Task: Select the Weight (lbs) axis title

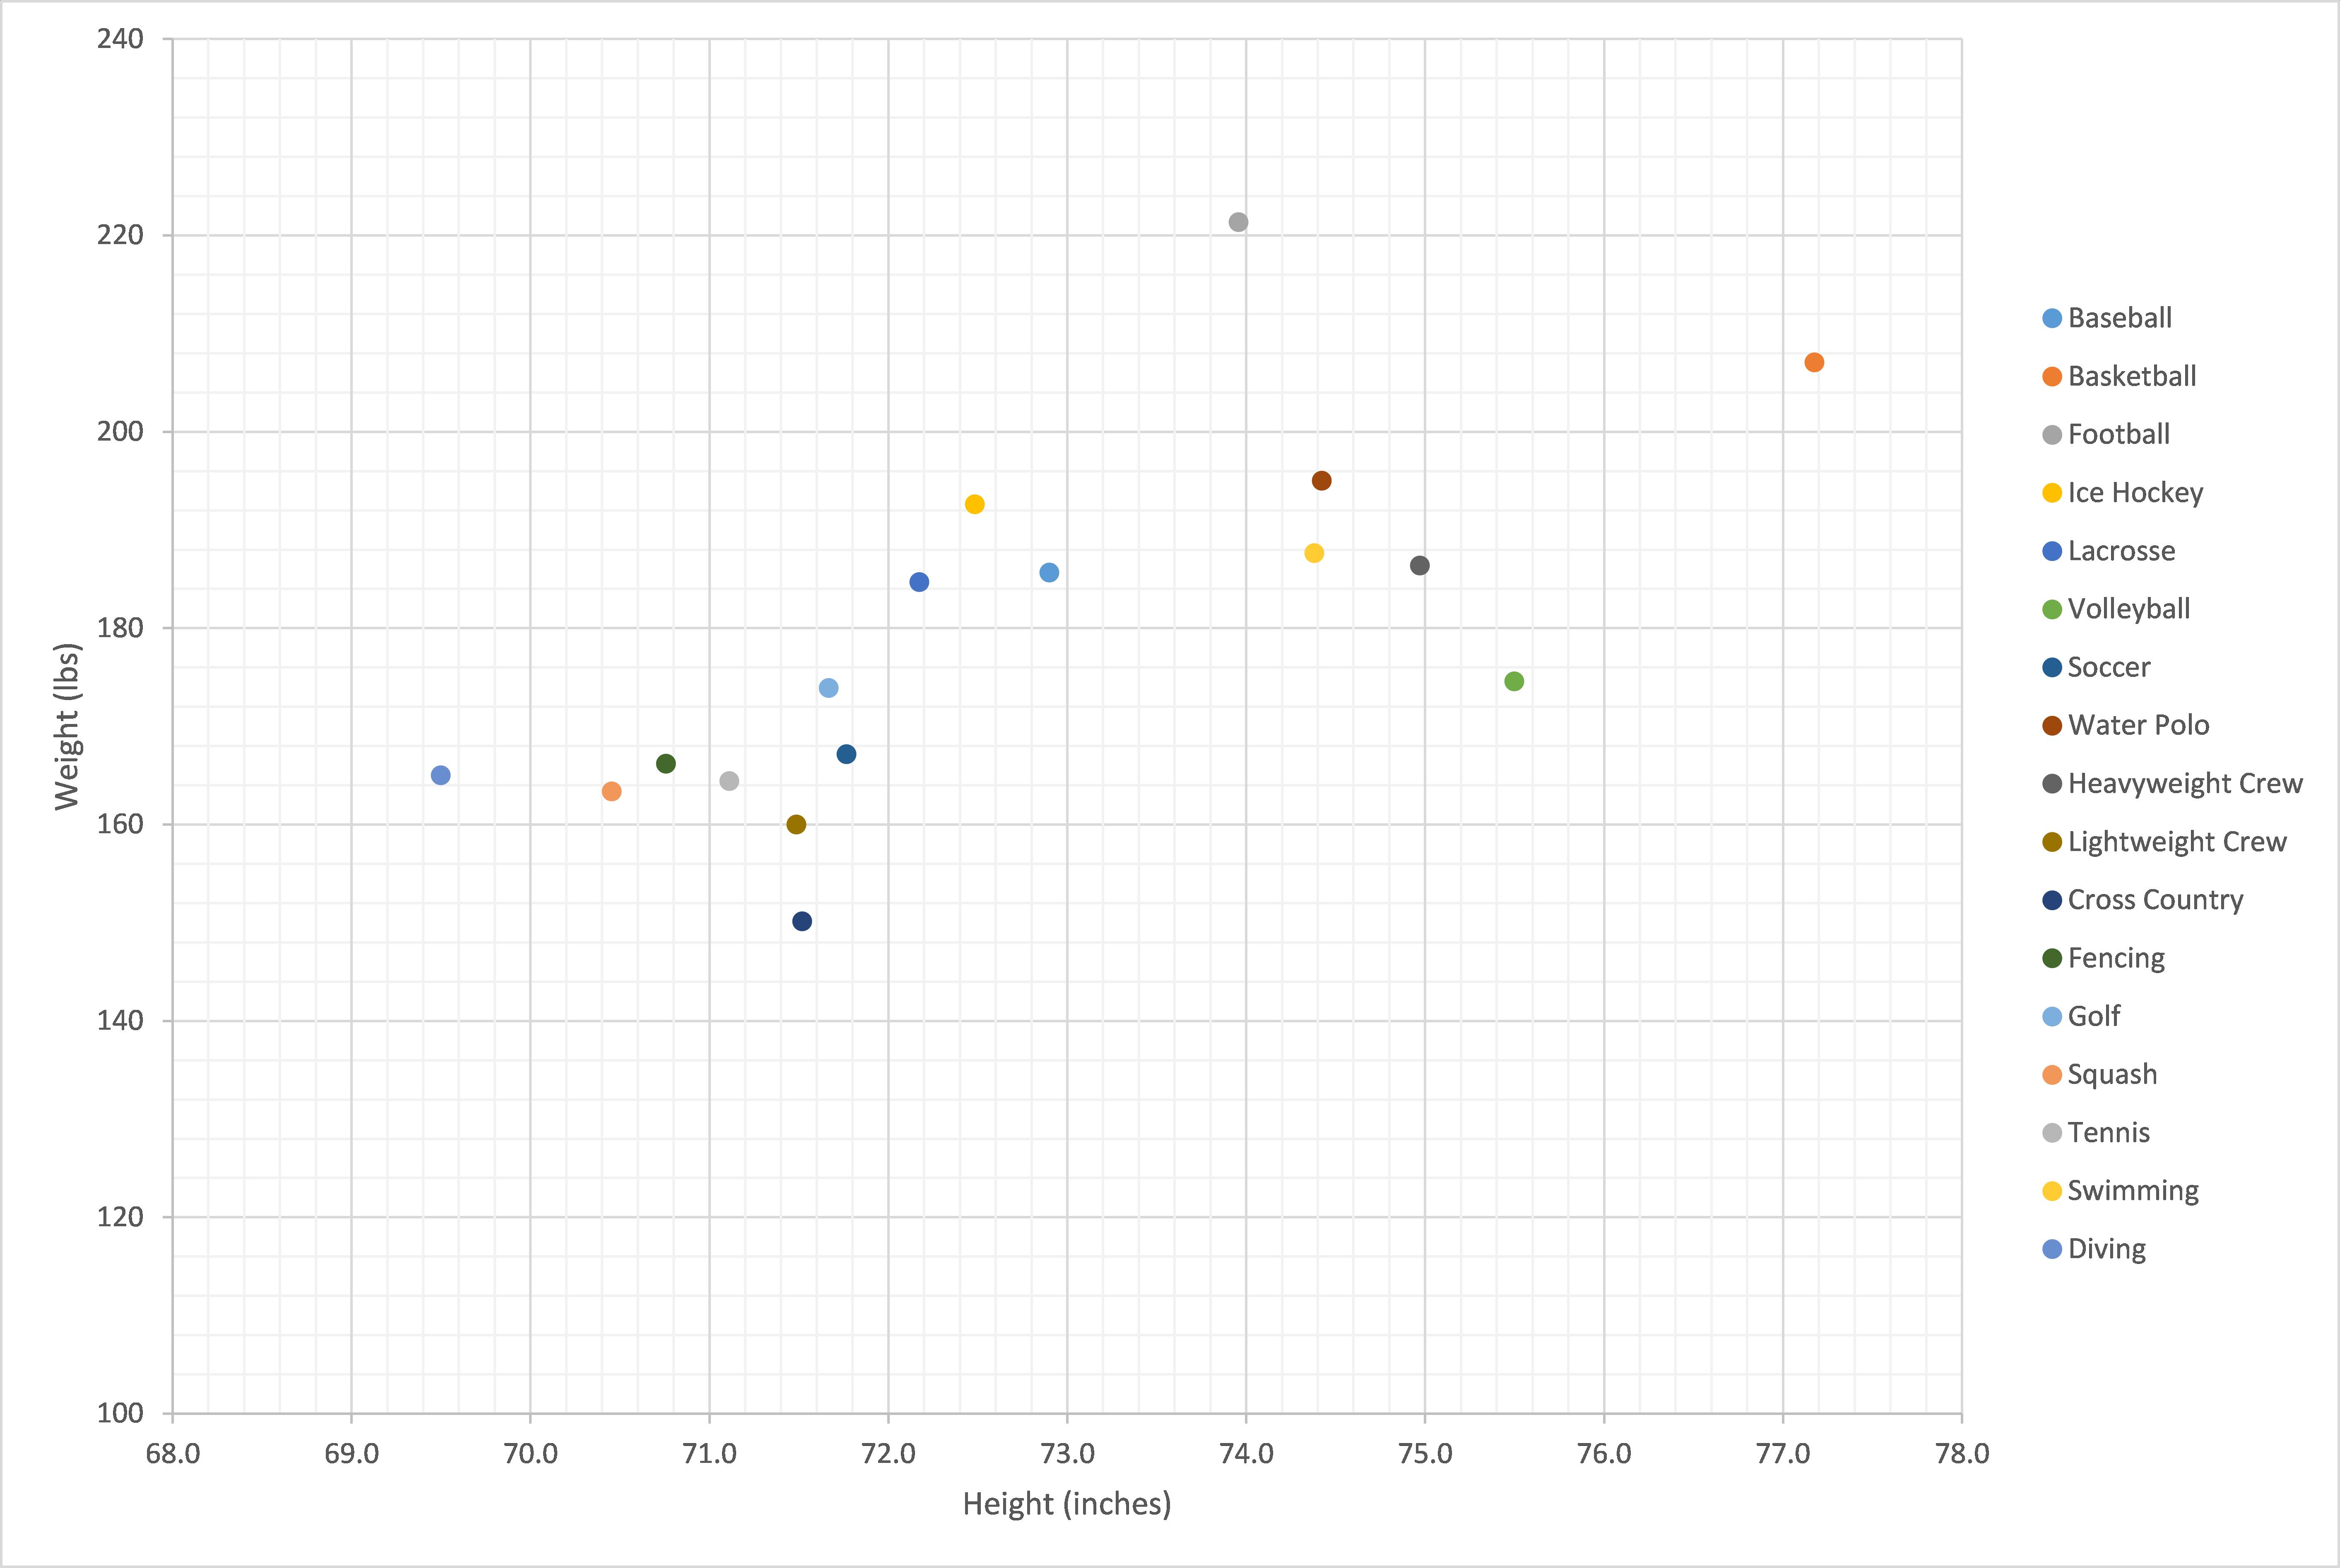Action: click(67, 726)
